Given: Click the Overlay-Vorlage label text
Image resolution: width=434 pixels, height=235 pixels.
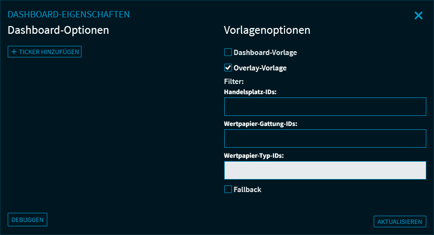Looking at the screenshot, I should click(x=260, y=68).
